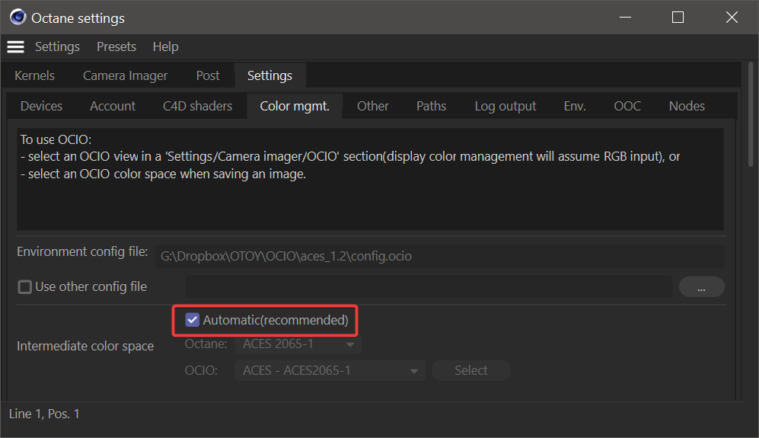The width and height of the screenshot is (759, 438).
Task: Enable Use other config file checkbox
Action: click(x=25, y=287)
